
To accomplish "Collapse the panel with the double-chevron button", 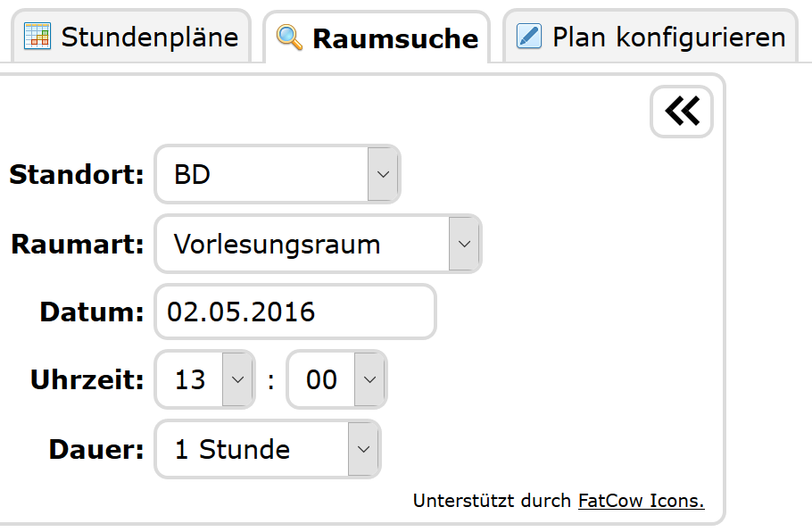I will pos(682,112).
